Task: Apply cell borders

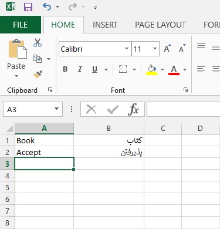Action: coord(123,69)
